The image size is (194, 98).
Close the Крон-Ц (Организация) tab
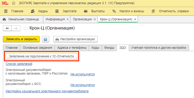pyautogui.click(x=135, y=19)
